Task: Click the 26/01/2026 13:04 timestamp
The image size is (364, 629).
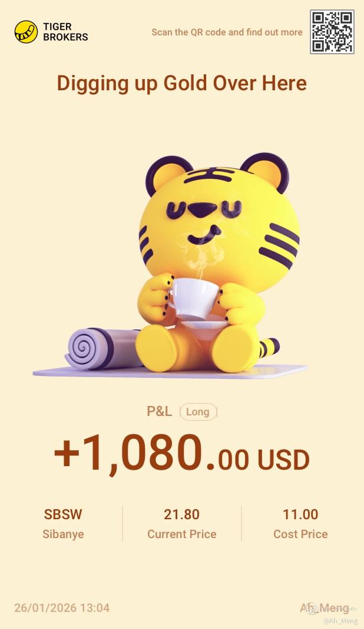Action: 62,607
